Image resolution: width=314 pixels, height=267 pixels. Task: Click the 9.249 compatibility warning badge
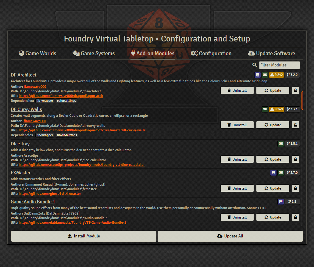coord(277,109)
